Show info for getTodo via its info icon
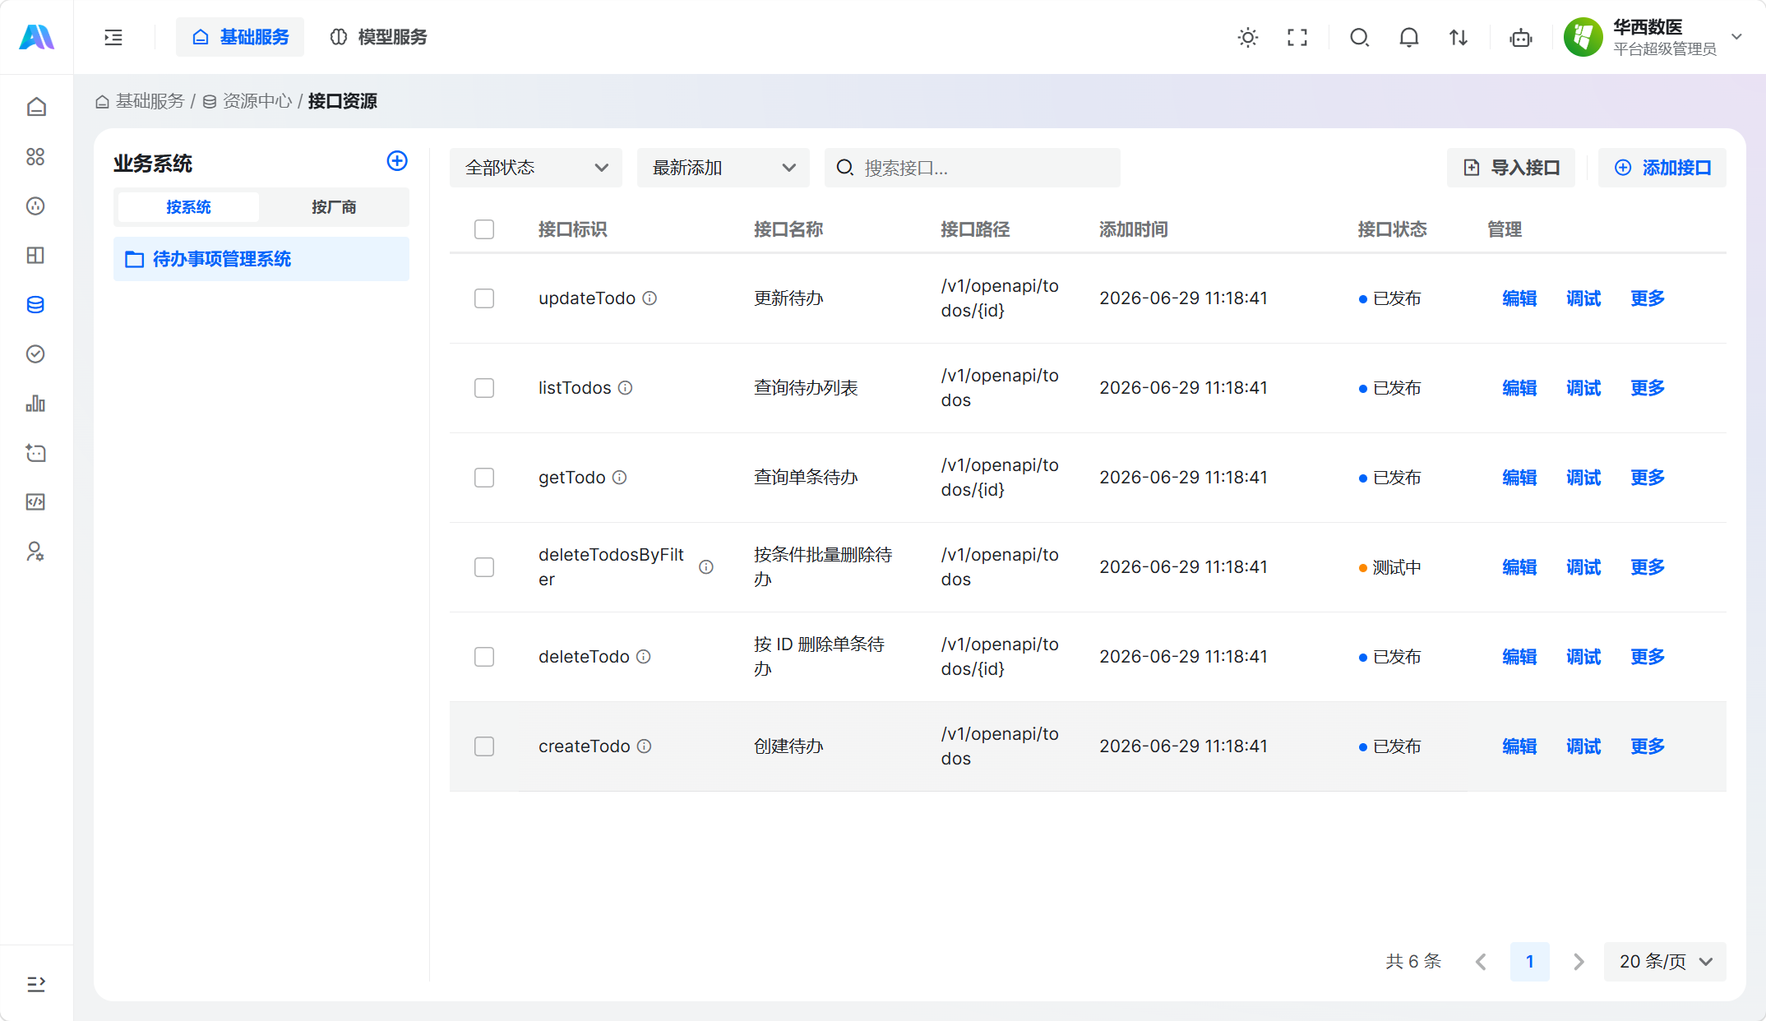This screenshot has width=1766, height=1021. coord(620,478)
